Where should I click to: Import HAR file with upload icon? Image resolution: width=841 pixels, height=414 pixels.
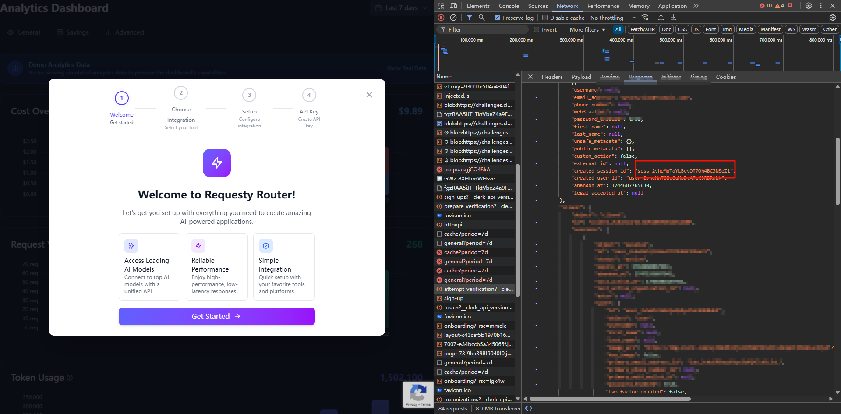(661, 18)
